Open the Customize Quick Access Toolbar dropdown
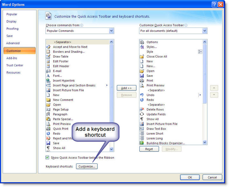 tap(205, 31)
